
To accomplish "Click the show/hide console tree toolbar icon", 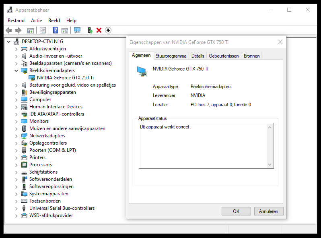I will [x=31, y=30].
